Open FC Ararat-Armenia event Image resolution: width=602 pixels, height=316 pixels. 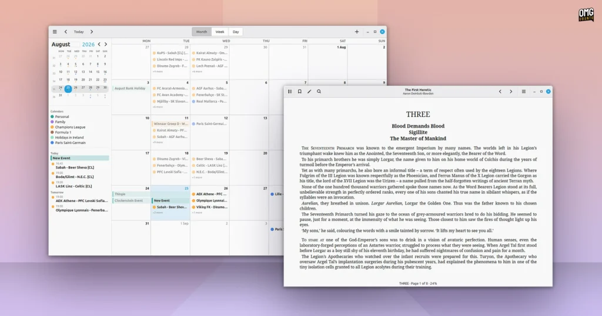click(170, 88)
